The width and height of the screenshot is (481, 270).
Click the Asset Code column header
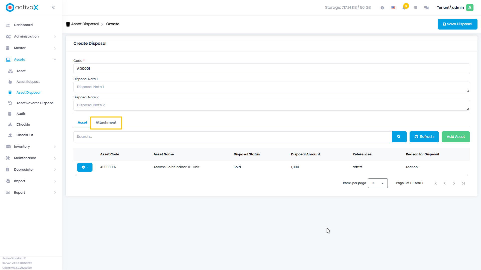click(x=110, y=154)
